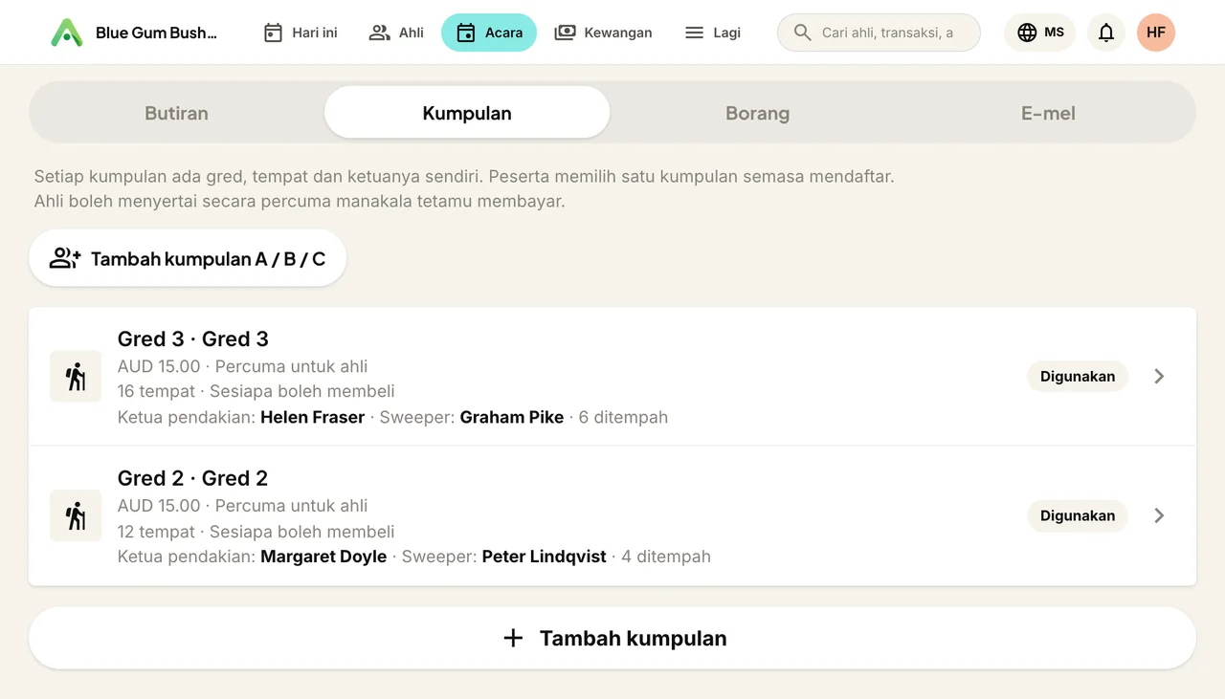Open the MS language selector
Image resolution: width=1225 pixels, height=699 pixels.
pyautogui.click(x=1040, y=33)
